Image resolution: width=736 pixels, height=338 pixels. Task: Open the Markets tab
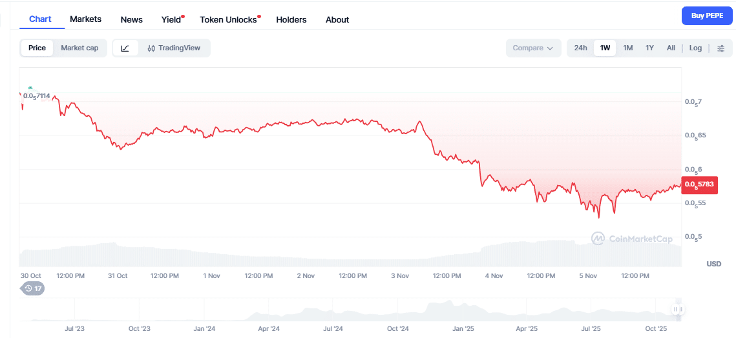click(85, 19)
